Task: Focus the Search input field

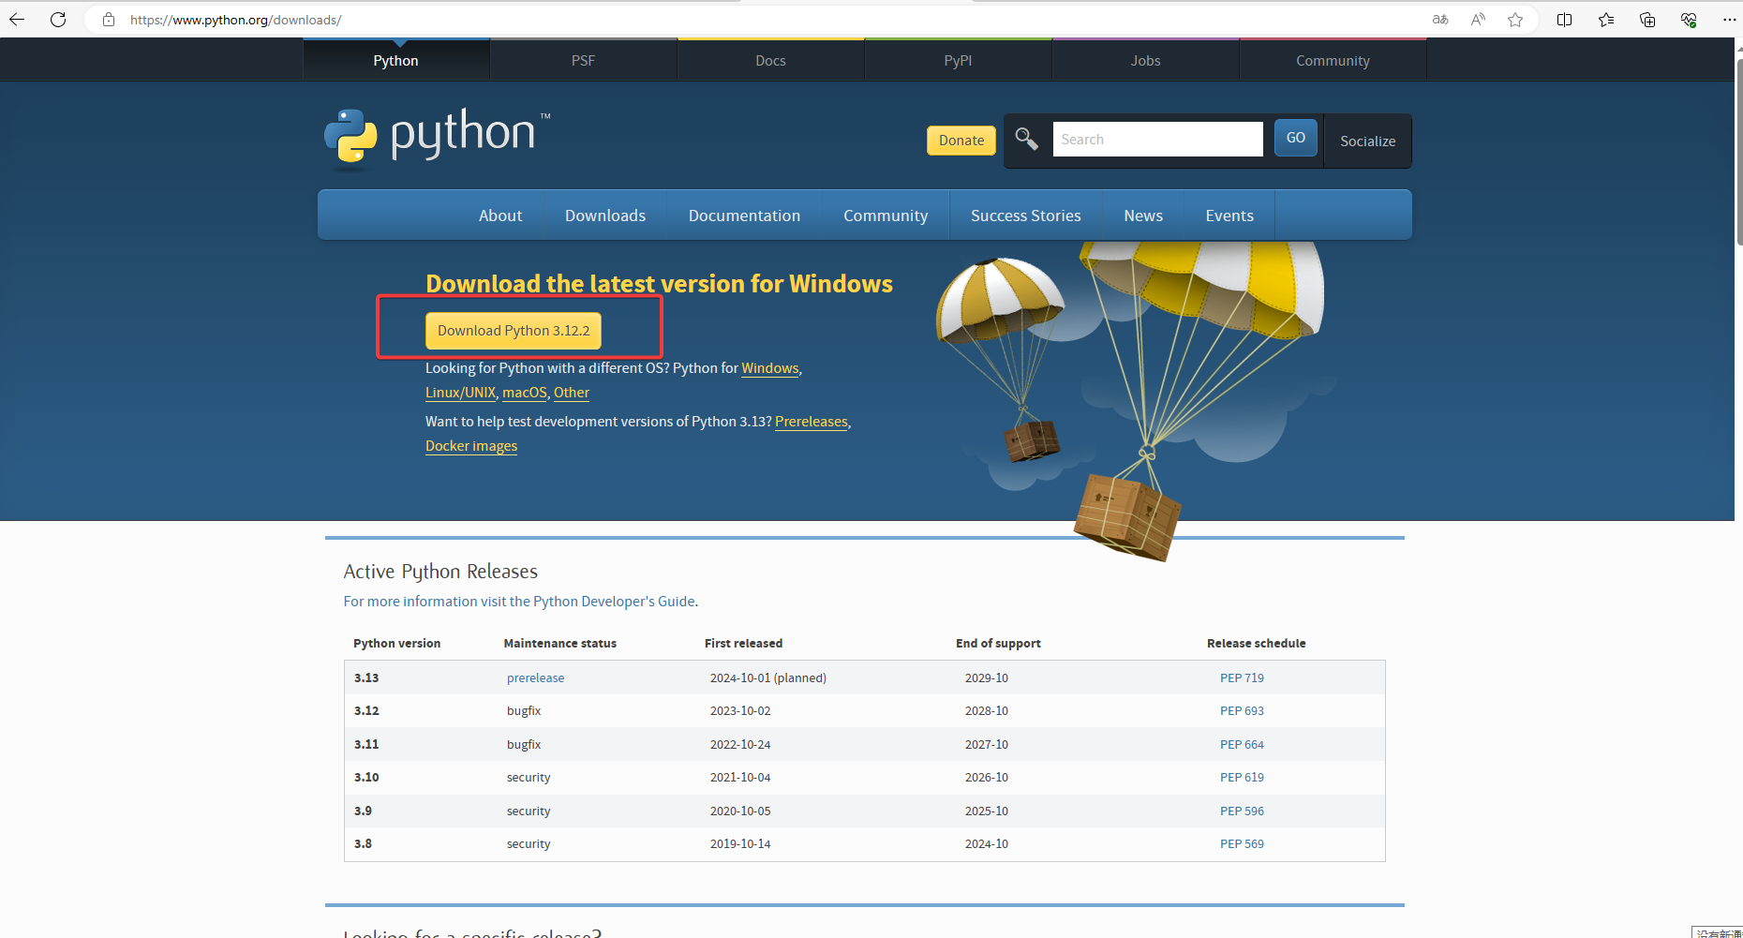Action: [1158, 140]
